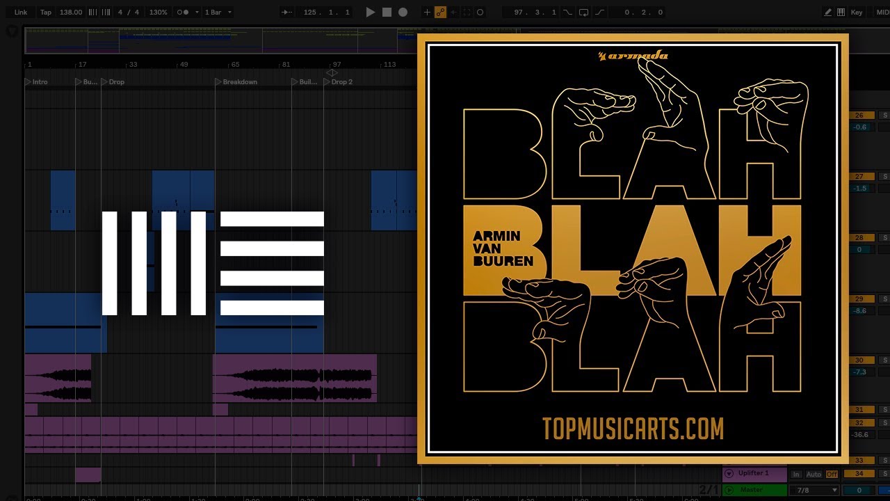This screenshot has height=501, width=890.
Task: Toggle the Loop switch icon
Action: point(583,13)
